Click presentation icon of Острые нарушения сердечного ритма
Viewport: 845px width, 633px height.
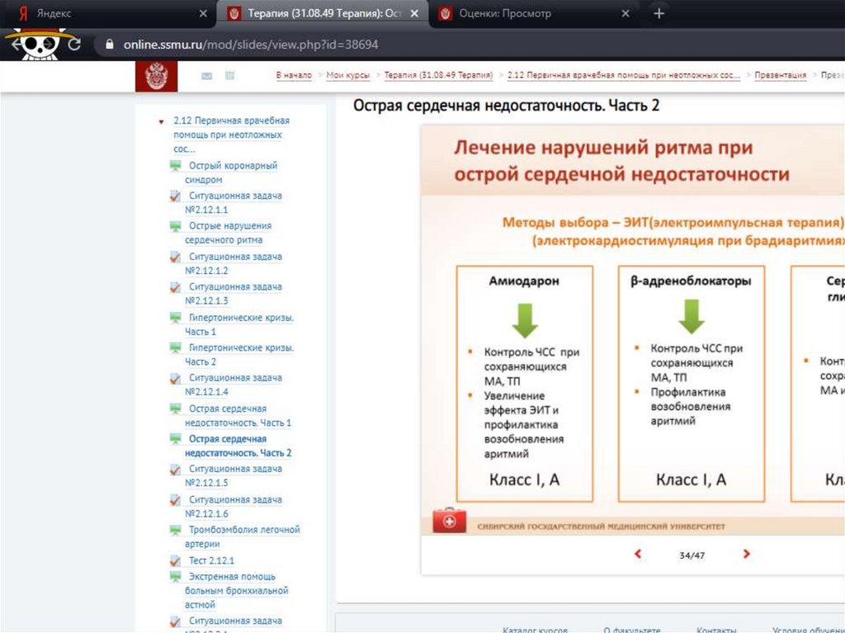click(x=175, y=226)
